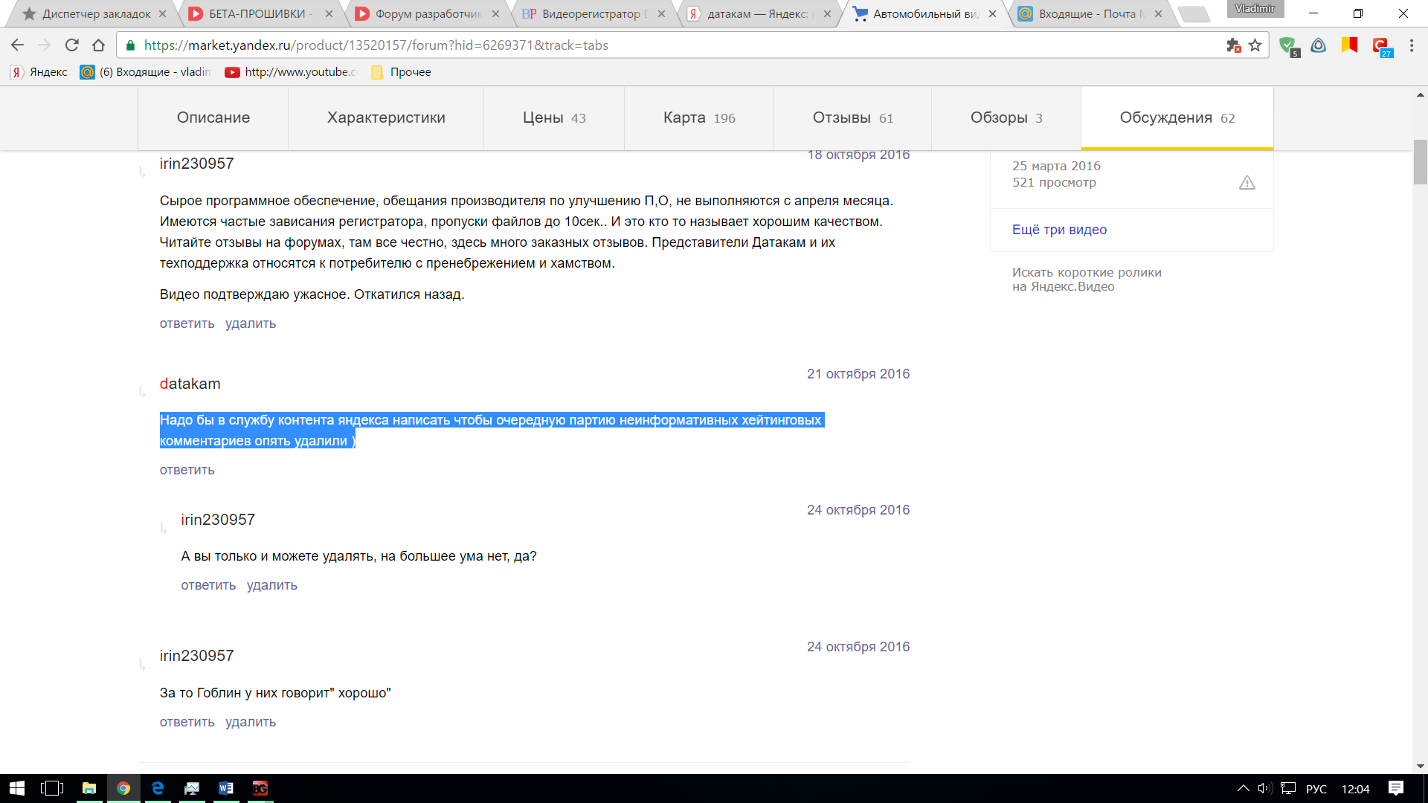Image resolution: width=1428 pixels, height=803 pixels.
Task: Click the browser reload page icon
Action: [x=72, y=45]
